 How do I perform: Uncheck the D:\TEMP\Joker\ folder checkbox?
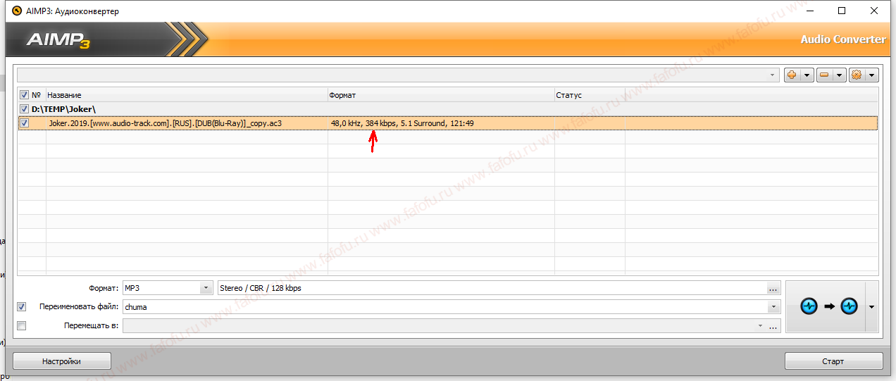point(24,109)
